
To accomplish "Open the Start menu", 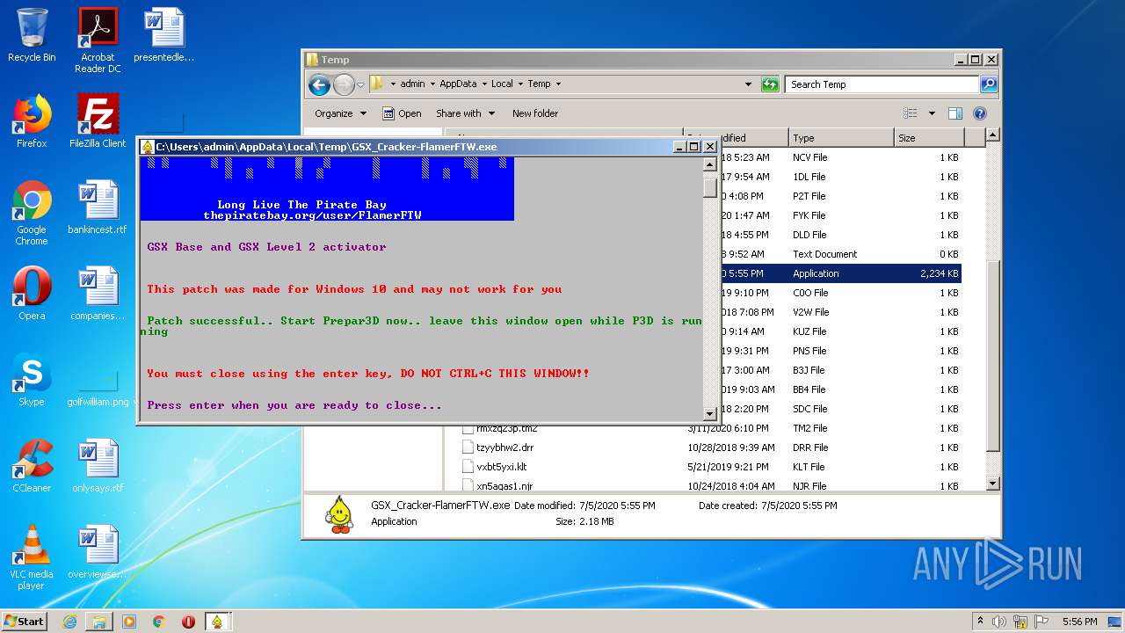I will pyautogui.click(x=25, y=622).
